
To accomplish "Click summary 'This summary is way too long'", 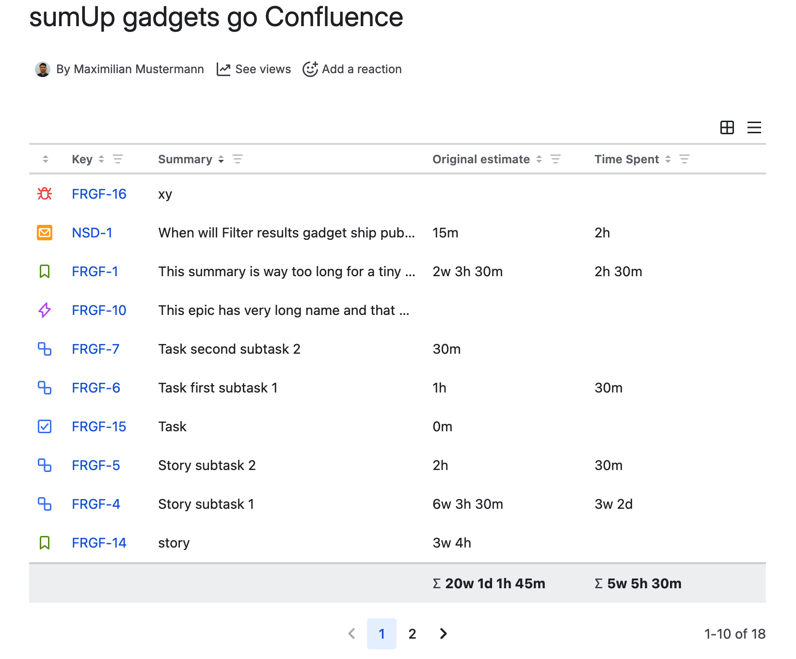I will click(x=287, y=271).
